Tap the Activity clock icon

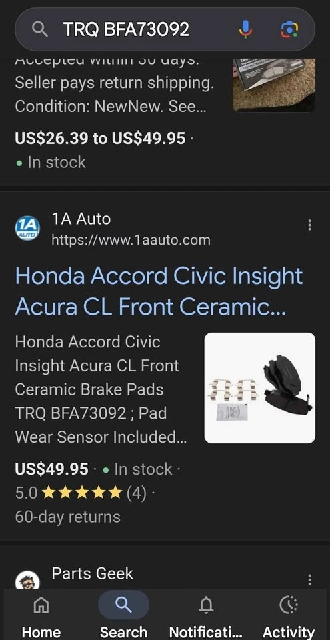click(289, 605)
